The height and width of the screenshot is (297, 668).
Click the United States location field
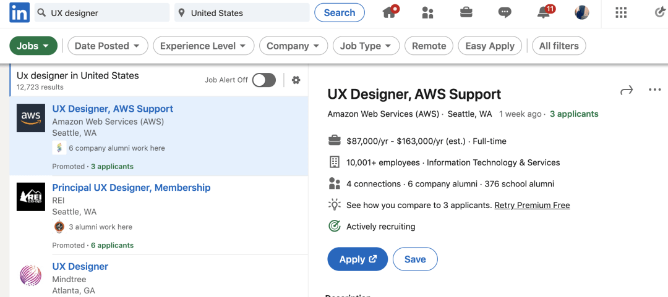(242, 13)
